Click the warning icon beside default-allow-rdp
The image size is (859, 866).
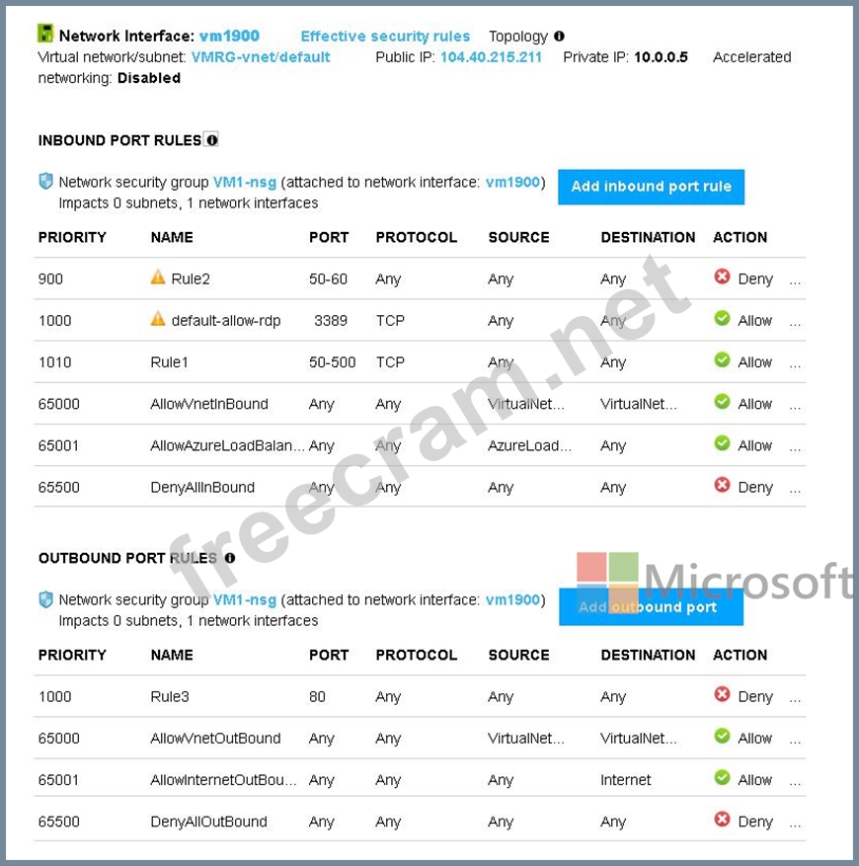[158, 319]
